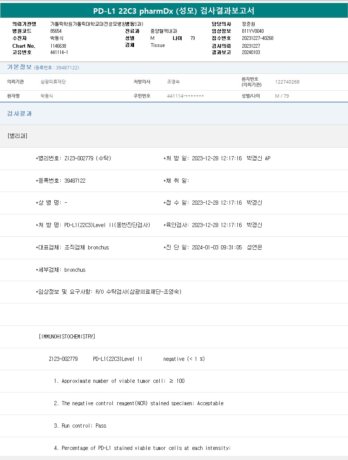Click the 고유번호 value 441114-1

coord(59,53)
